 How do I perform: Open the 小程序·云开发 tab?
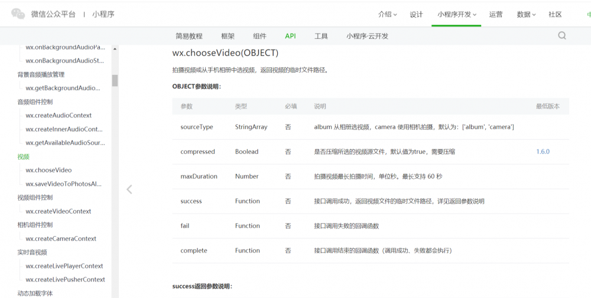tap(367, 36)
